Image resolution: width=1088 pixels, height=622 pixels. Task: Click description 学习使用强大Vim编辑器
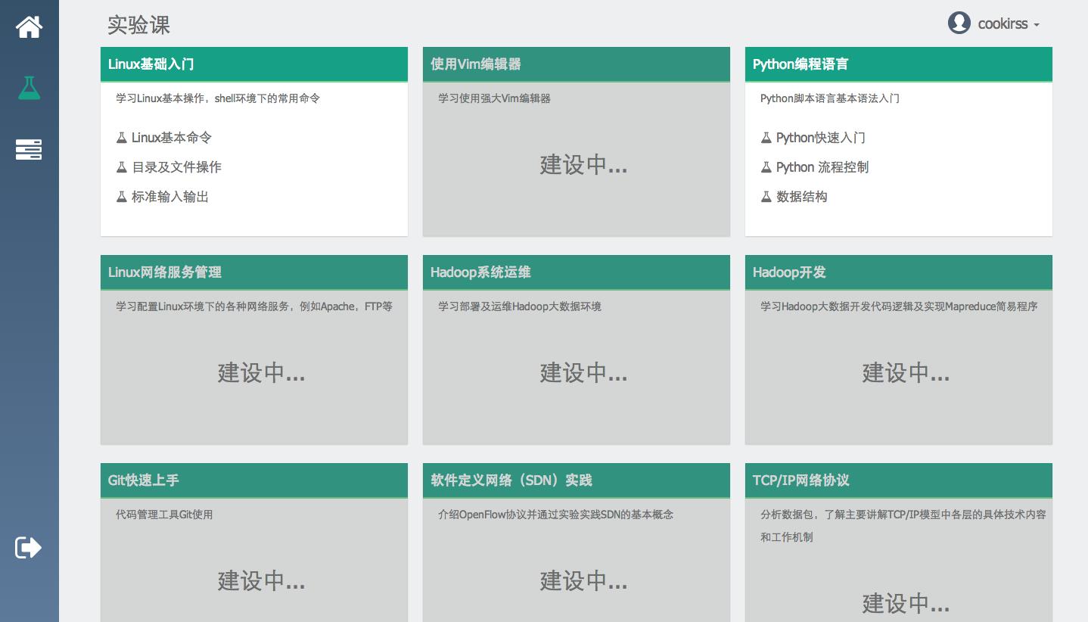pos(495,98)
